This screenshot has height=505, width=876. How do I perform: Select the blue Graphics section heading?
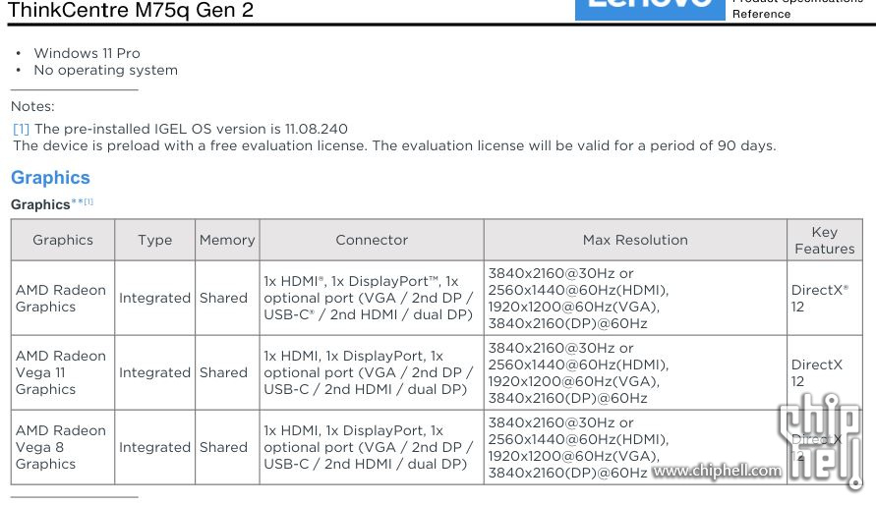click(x=50, y=178)
